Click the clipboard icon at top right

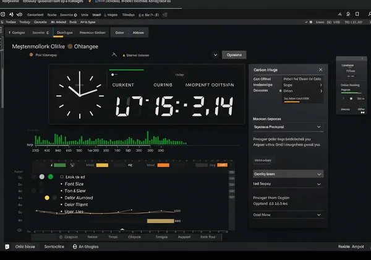[357, 14]
